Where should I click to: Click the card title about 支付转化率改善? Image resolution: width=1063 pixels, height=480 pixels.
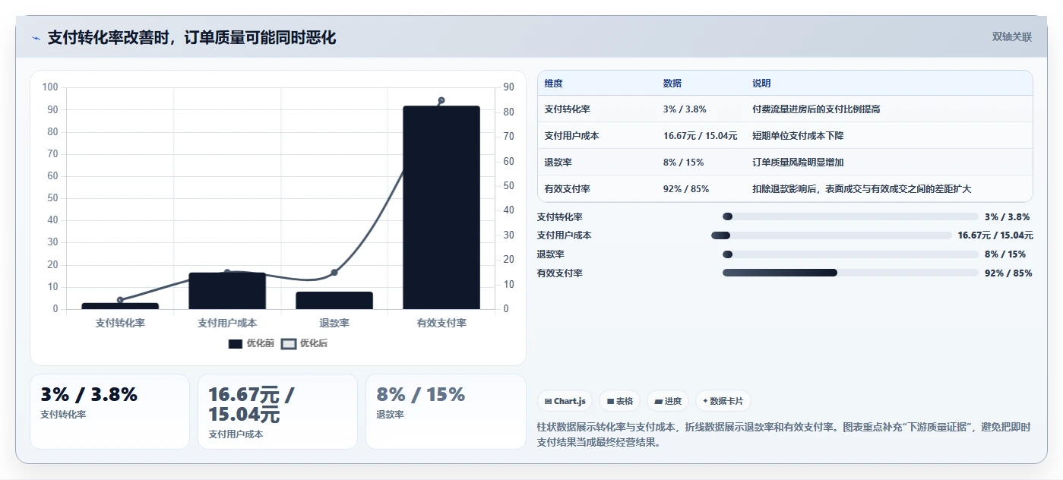point(191,38)
